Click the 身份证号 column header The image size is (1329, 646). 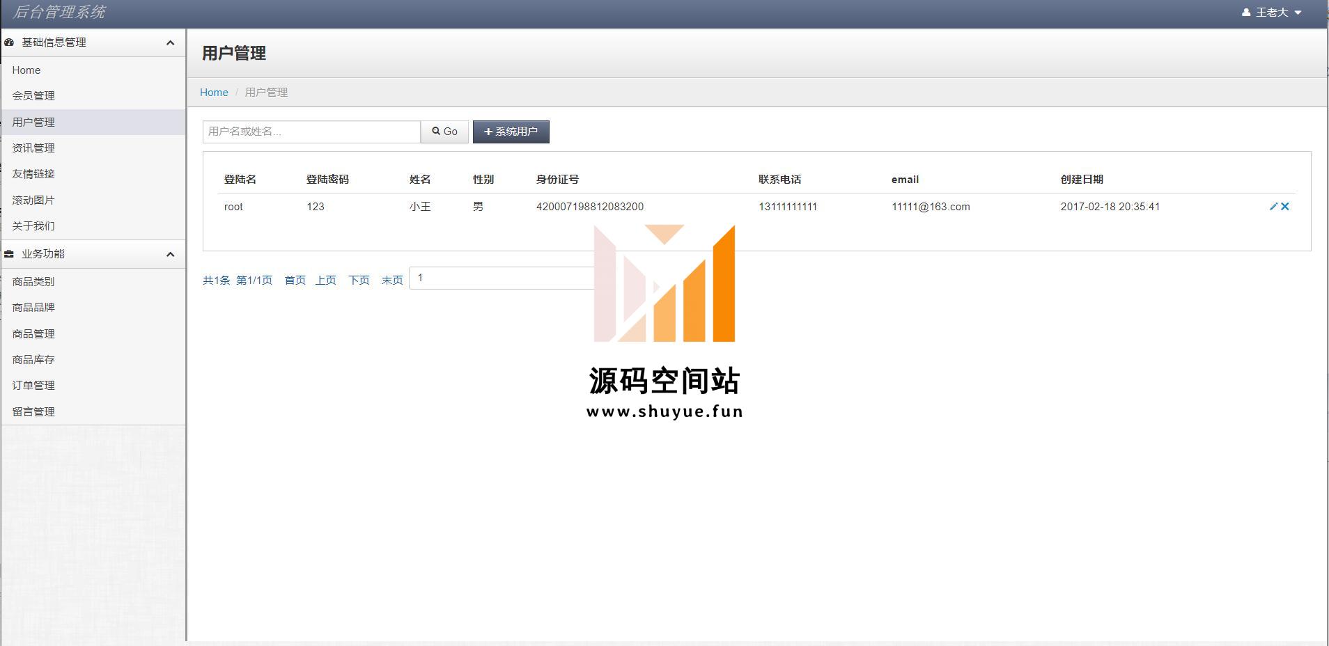[557, 179]
